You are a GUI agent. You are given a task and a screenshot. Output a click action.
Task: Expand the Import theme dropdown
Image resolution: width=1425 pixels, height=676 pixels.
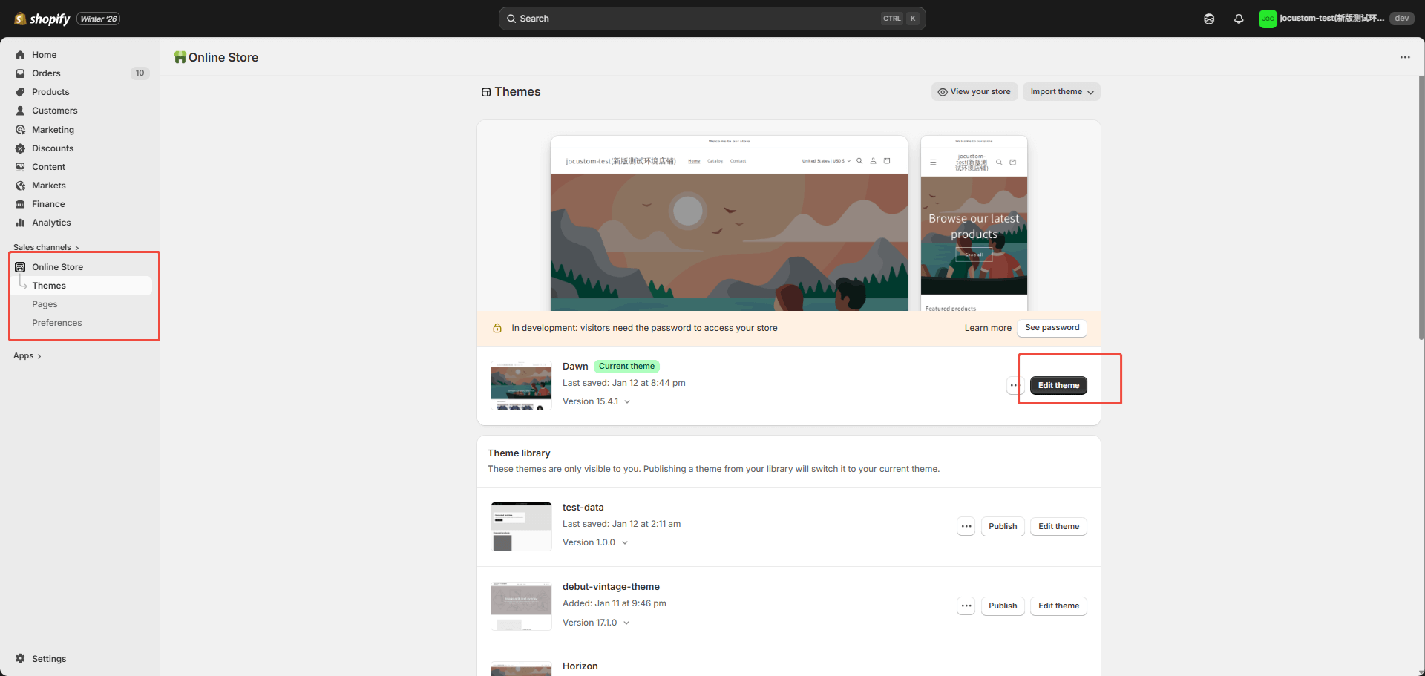[x=1061, y=92]
